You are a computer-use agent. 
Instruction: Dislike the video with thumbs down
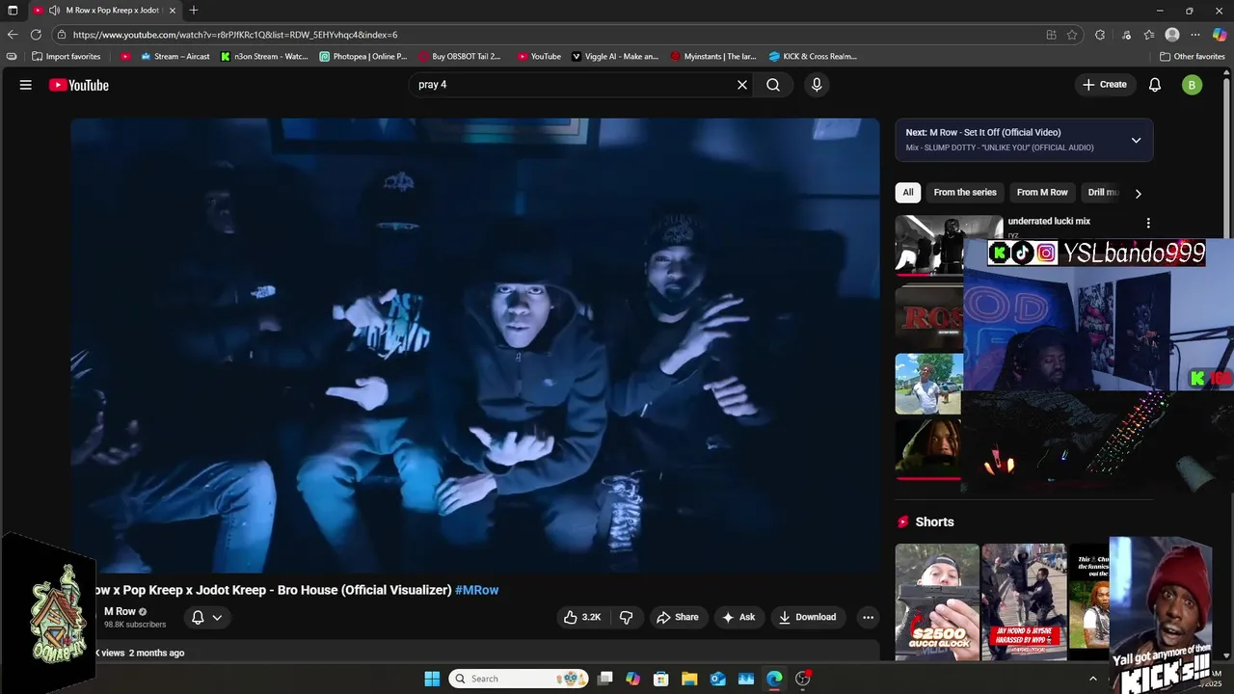[x=626, y=617]
